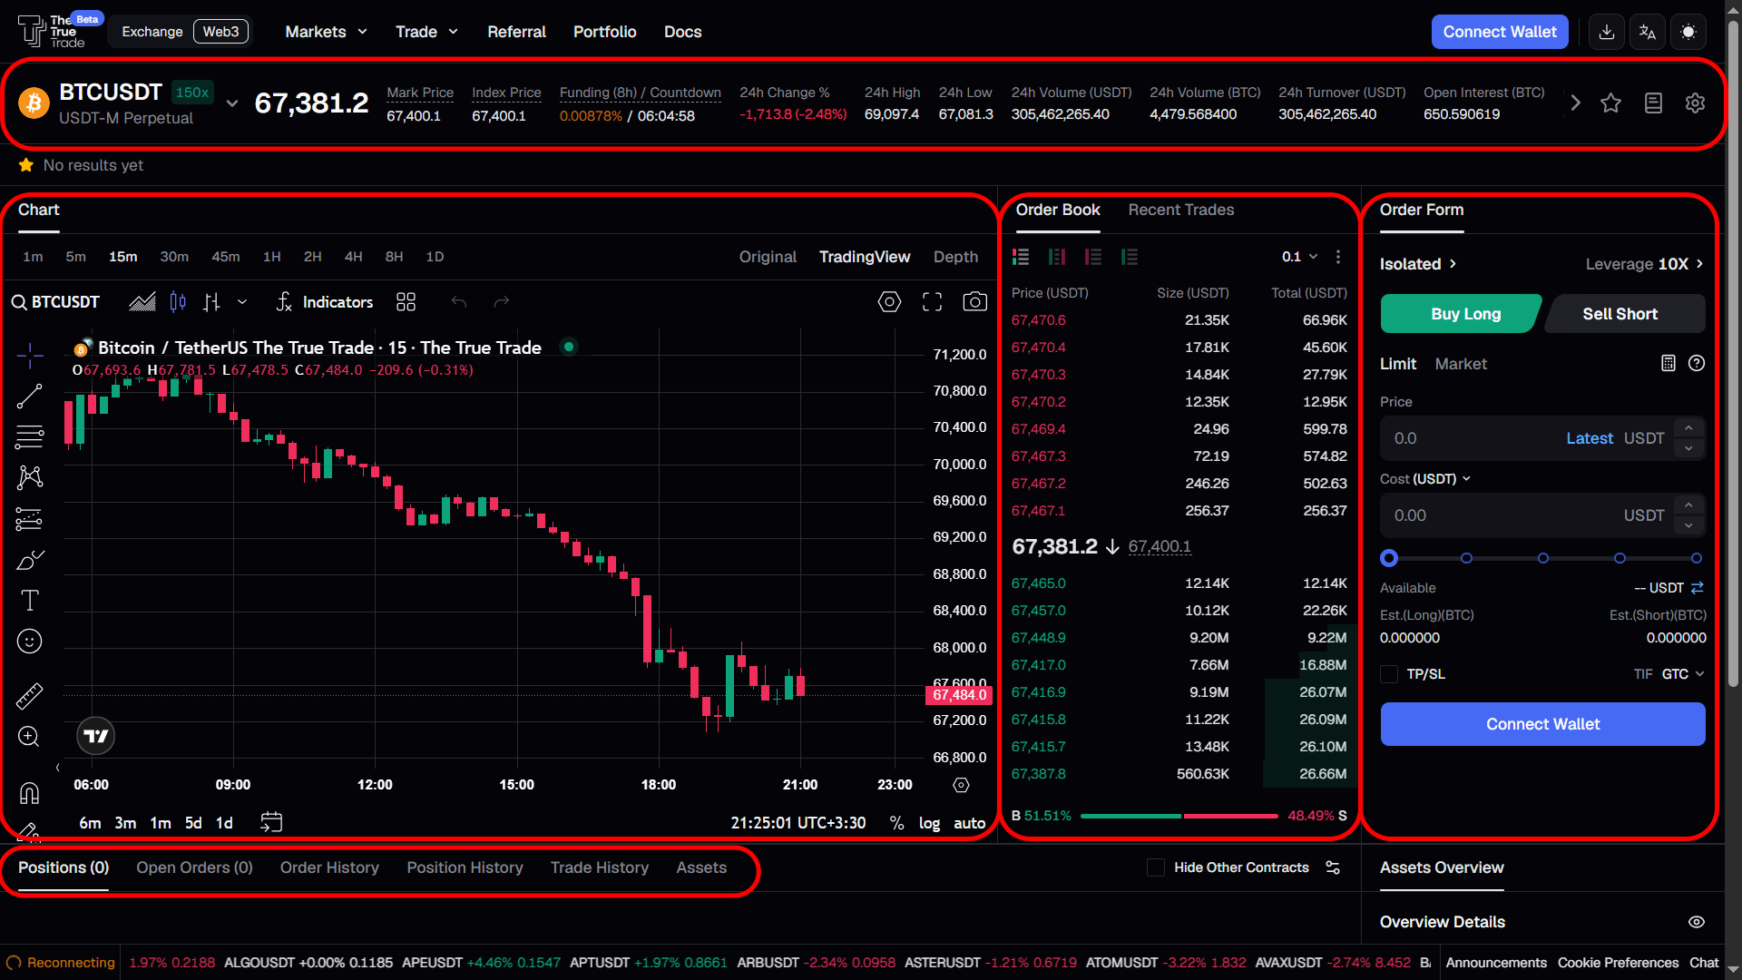
Task: Select the trend line drawing tool
Action: (29, 397)
